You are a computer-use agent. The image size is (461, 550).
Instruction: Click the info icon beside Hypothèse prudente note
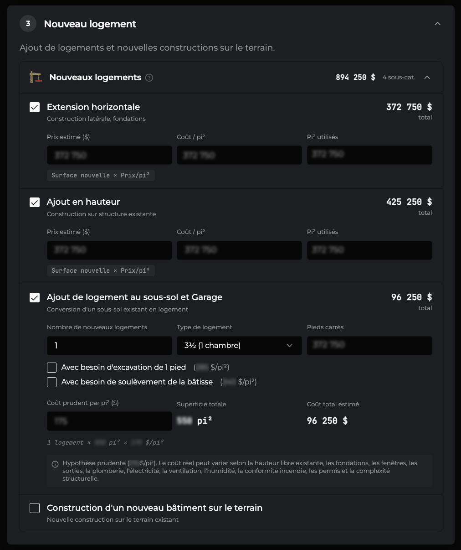pyautogui.click(x=55, y=464)
